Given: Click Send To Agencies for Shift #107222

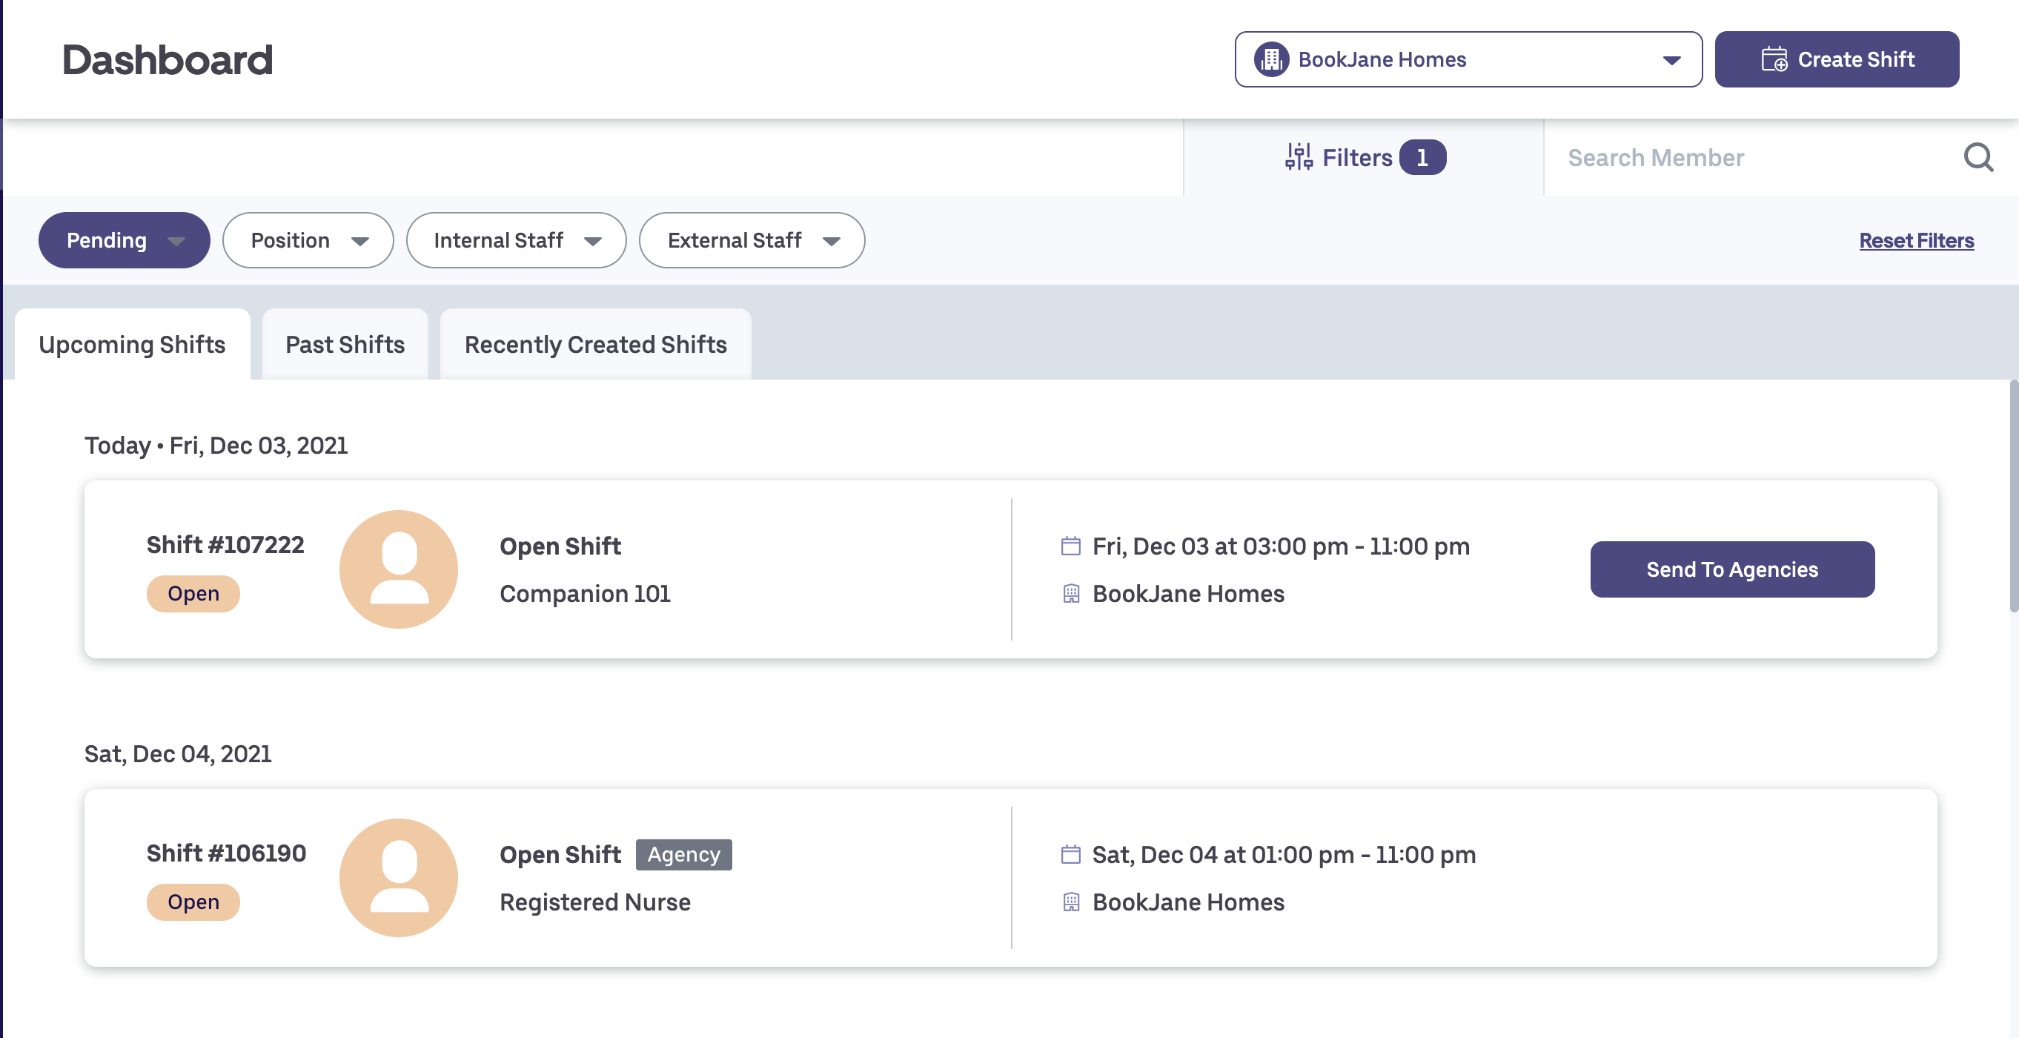Looking at the screenshot, I should (x=1731, y=569).
